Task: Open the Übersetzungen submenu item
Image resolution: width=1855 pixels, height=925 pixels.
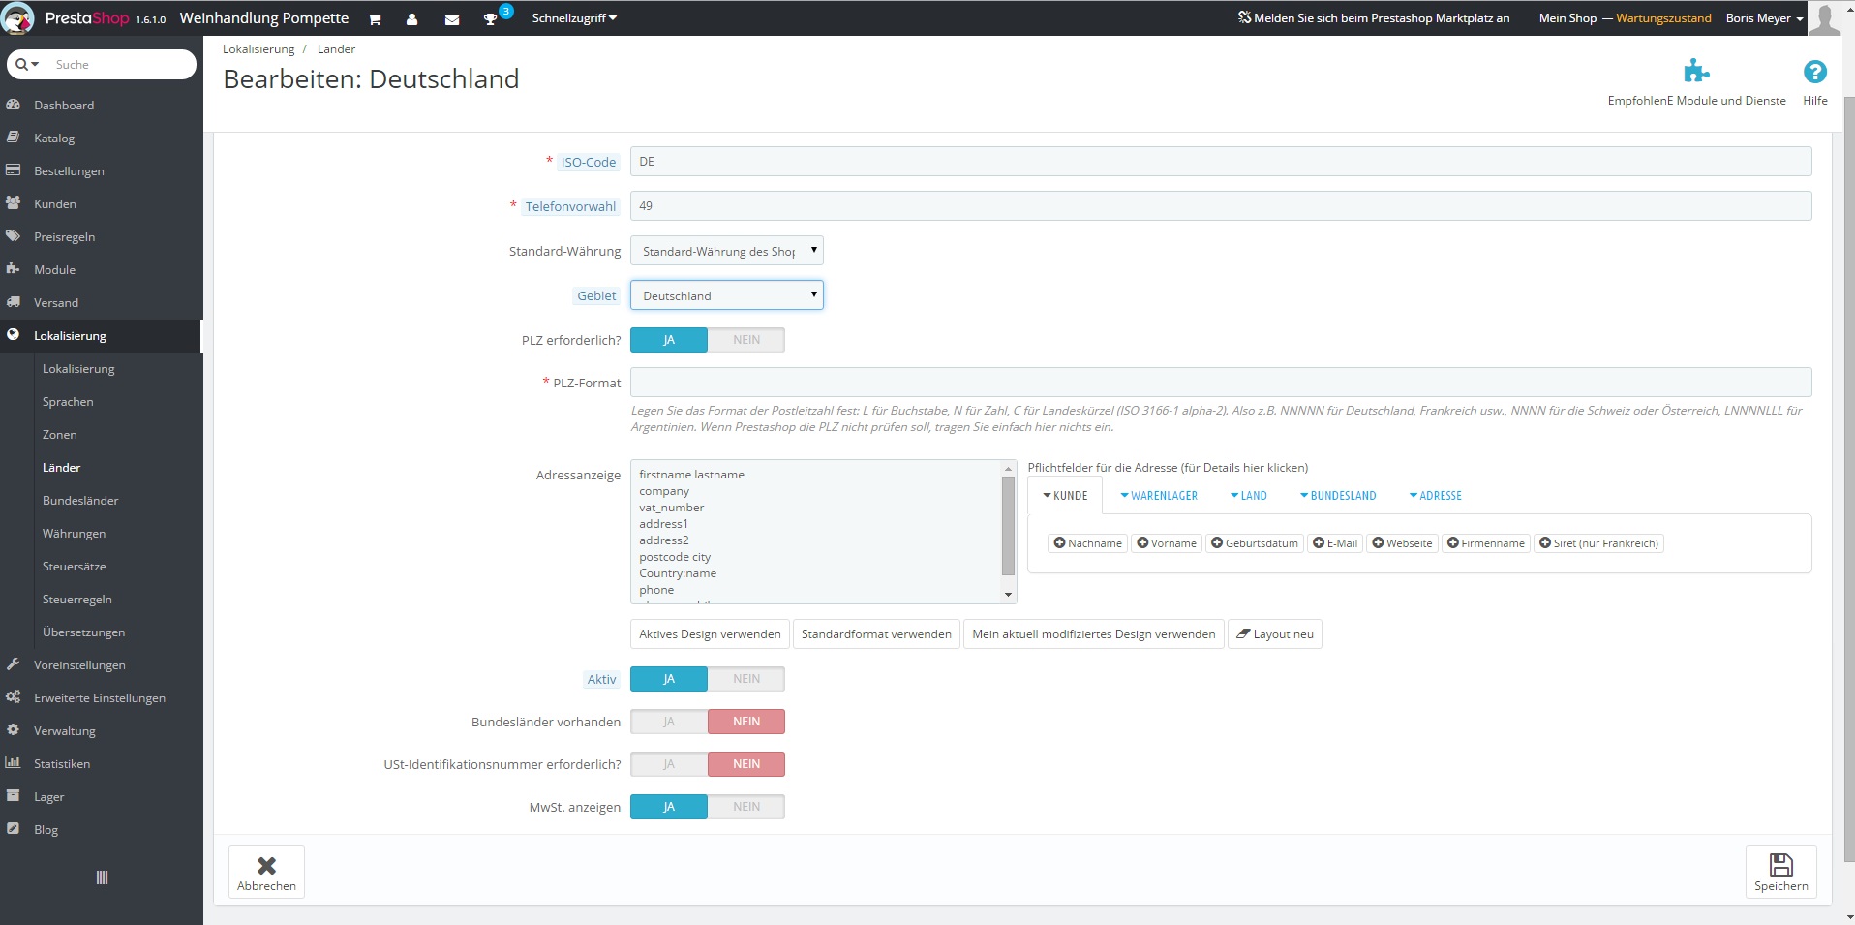Action: [x=83, y=632]
